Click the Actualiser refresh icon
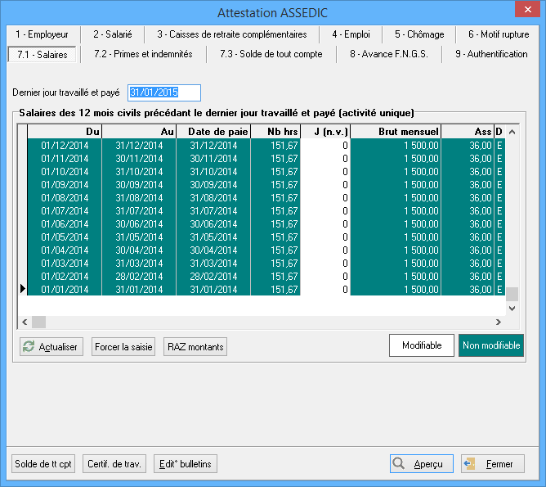The width and height of the screenshot is (546, 487). click(29, 347)
